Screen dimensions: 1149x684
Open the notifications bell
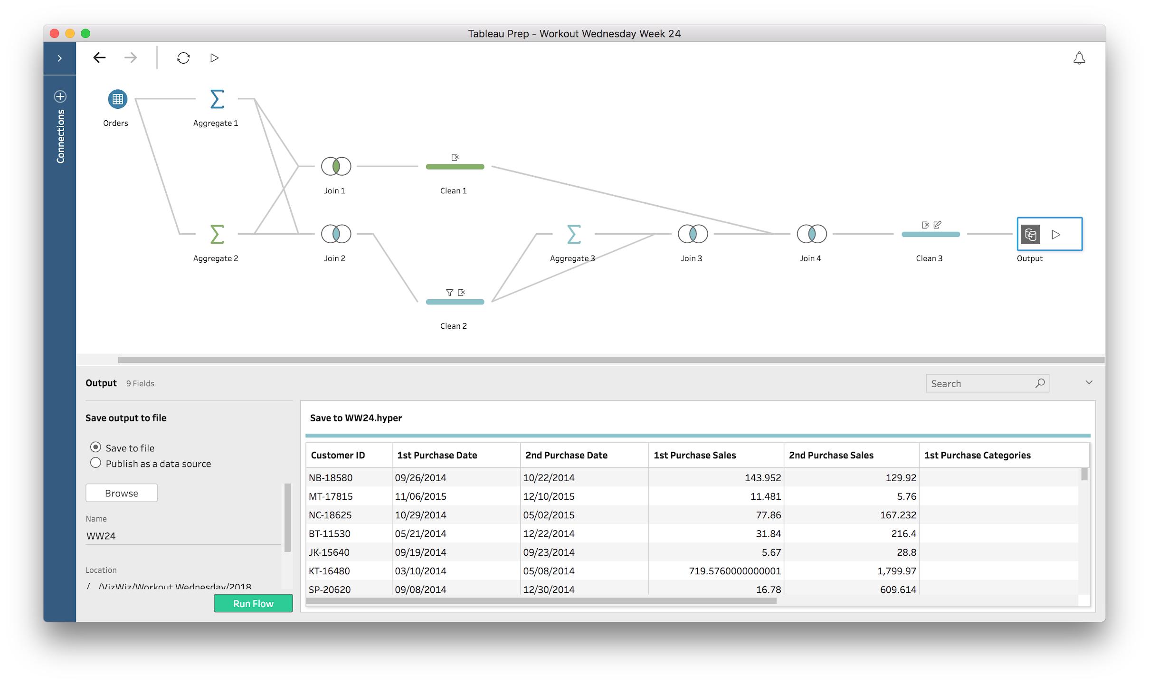tap(1079, 58)
